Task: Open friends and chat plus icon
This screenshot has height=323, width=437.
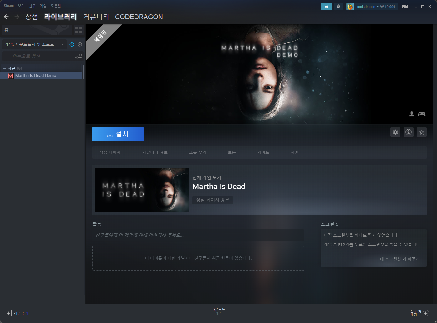Action: (x=426, y=313)
